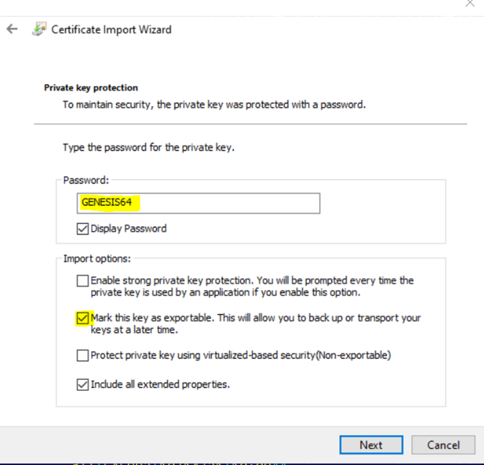
Task: Uncheck the Display Password checkbox
Action: [82, 229]
